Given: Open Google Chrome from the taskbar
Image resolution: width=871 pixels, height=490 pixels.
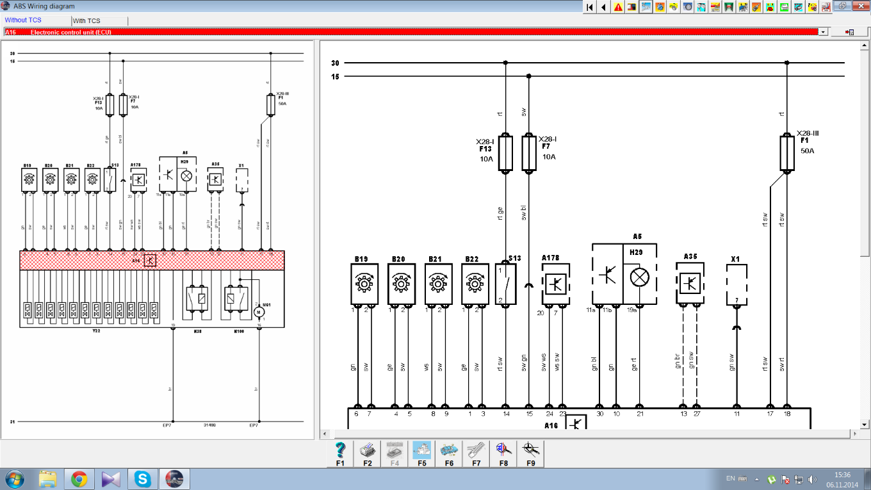Looking at the screenshot, I should (79, 478).
